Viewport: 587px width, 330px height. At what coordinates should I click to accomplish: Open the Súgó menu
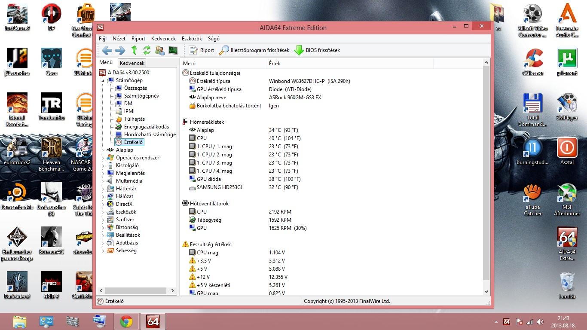click(x=214, y=39)
